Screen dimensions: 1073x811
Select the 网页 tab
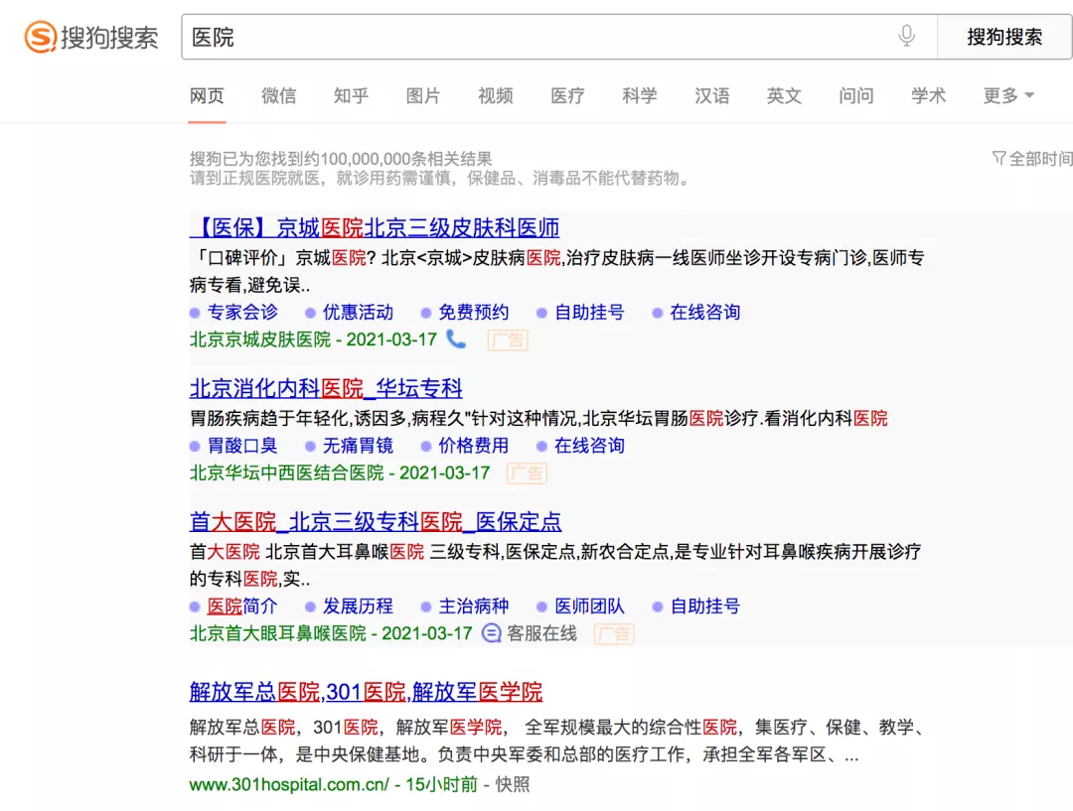coord(207,95)
